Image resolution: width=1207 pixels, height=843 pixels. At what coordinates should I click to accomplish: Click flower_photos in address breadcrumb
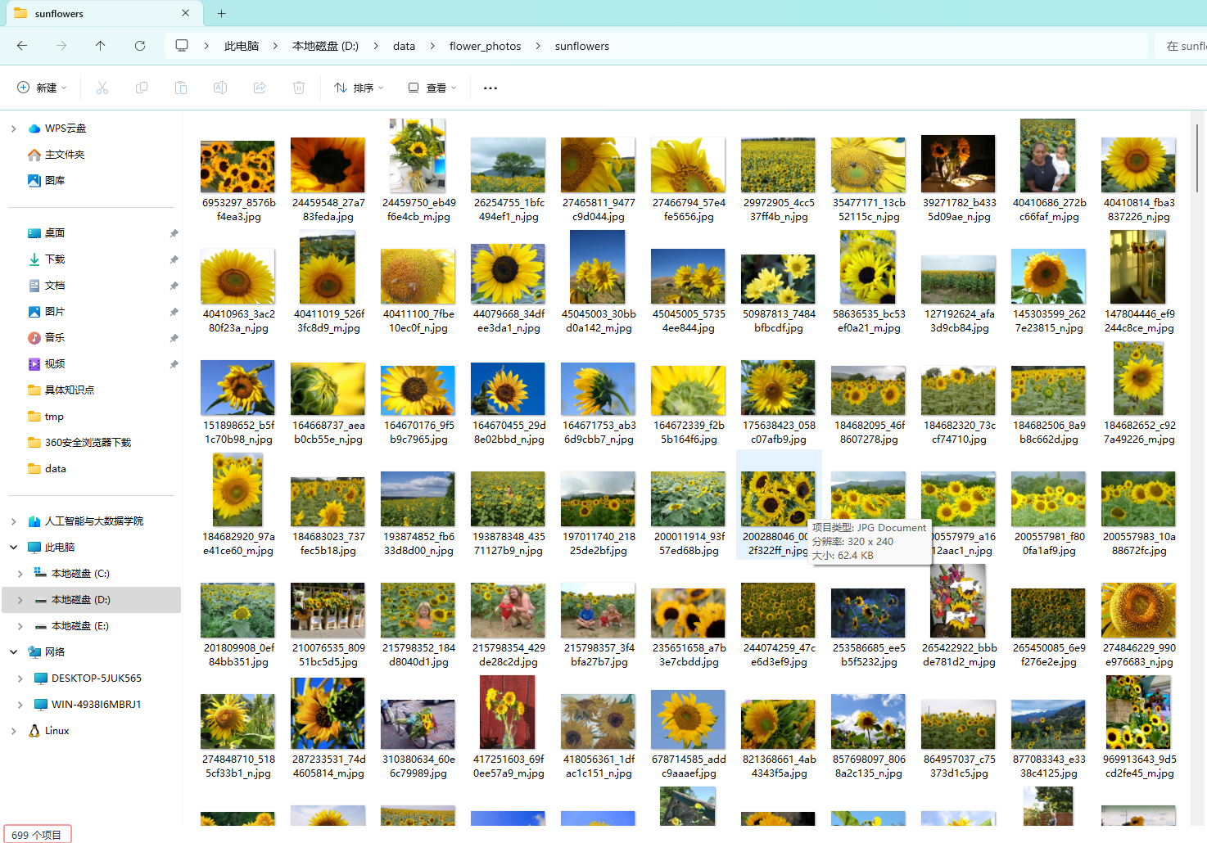pos(485,46)
